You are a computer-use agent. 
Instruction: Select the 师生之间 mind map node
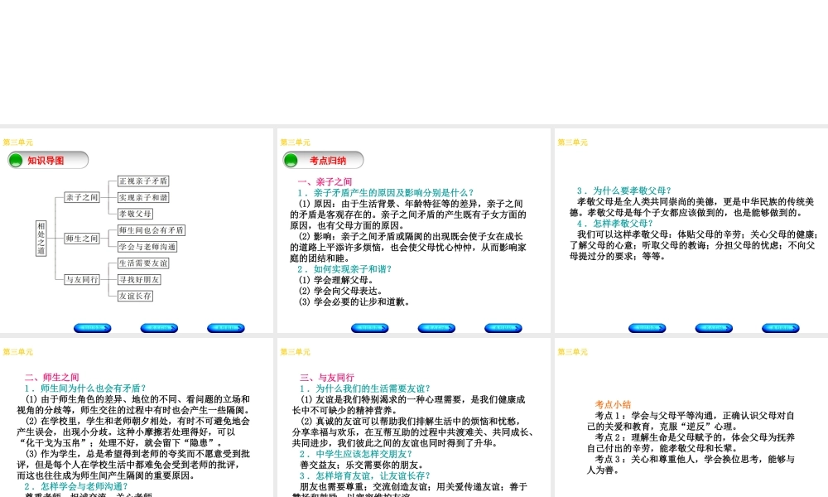tap(82, 239)
